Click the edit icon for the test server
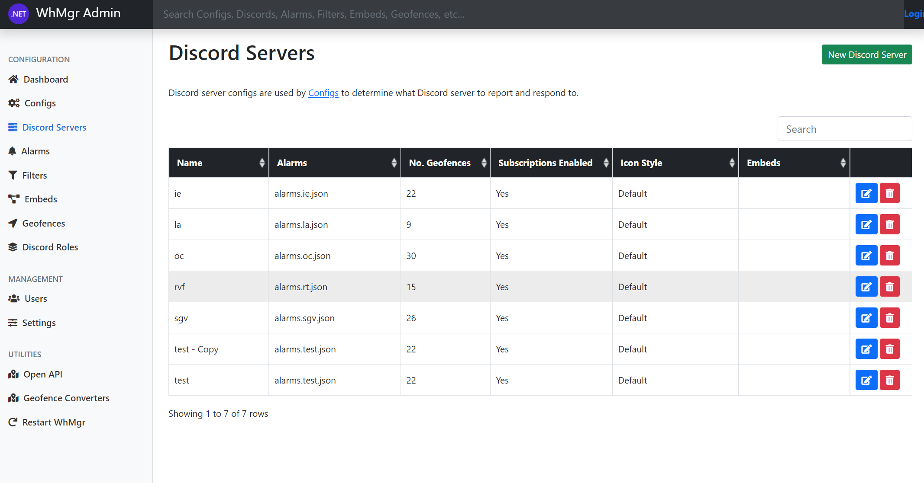Viewport: 924px width, 483px height. (866, 380)
